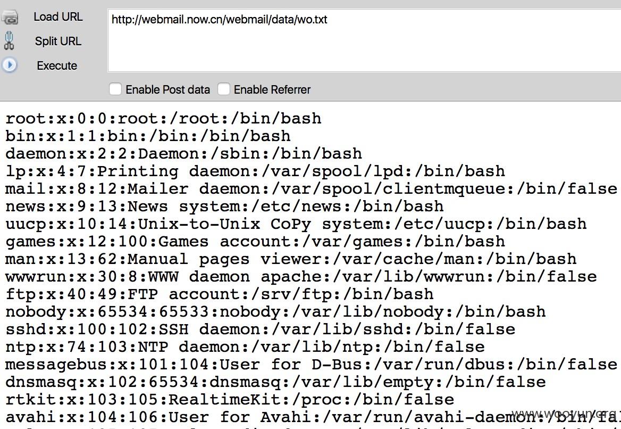The width and height of the screenshot is (621, 429).
Task: Click the rtkit RealtimeKit entry
Action: [230, 400]
